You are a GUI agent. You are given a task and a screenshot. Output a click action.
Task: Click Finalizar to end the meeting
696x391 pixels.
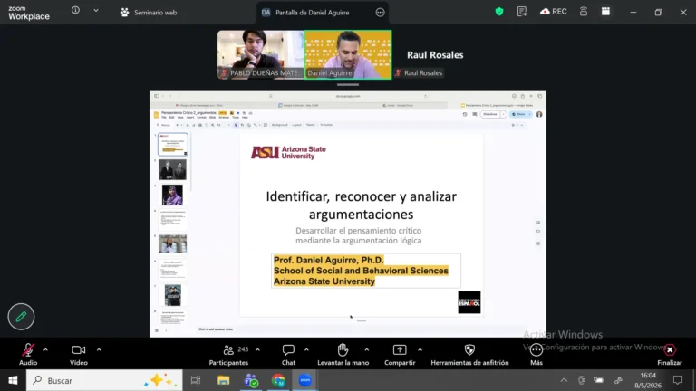point(670,354)
